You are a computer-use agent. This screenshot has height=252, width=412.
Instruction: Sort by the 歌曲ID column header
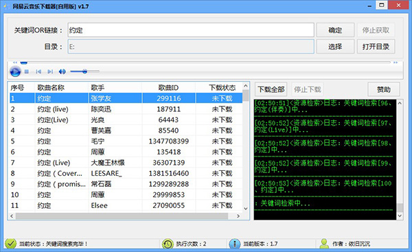[169, 87]
